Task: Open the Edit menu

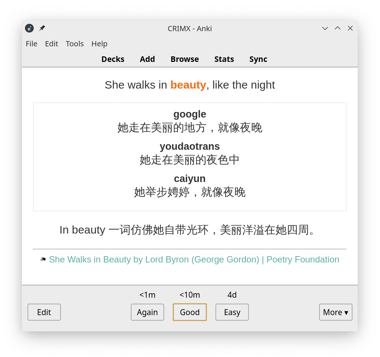Action: coord(52,44)
